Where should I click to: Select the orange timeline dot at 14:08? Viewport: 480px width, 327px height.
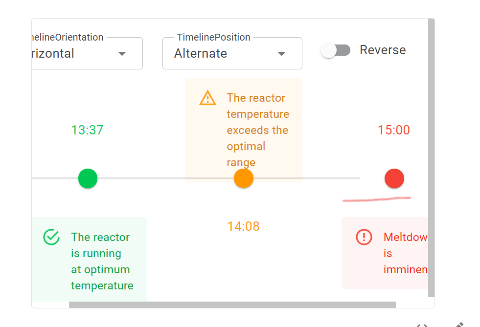tap(243, 178)
